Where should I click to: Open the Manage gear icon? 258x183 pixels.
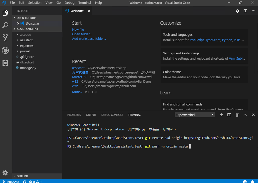click(x=5, y=172)
